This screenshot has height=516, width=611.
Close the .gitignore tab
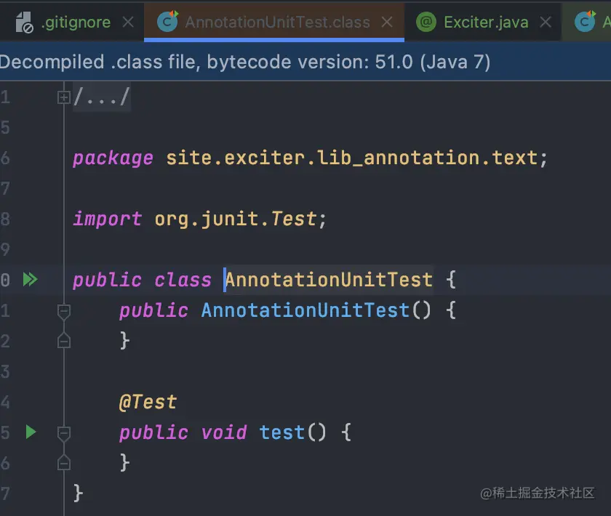(128, 23)
